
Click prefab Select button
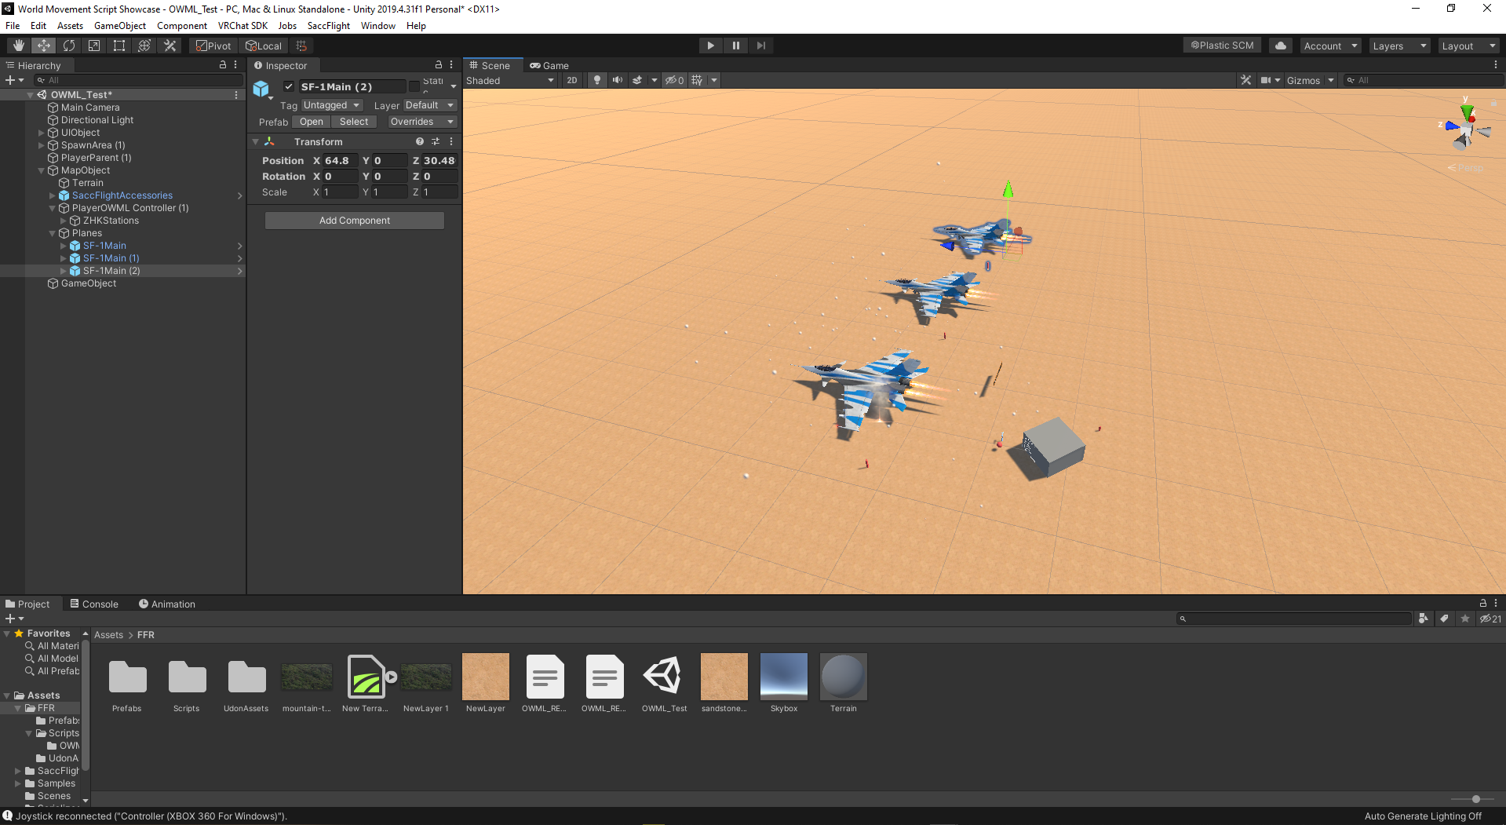[x=354, y=122]
